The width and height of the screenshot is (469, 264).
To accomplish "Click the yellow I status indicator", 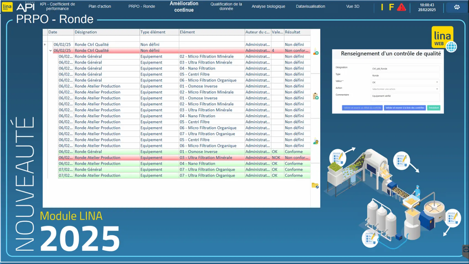I will pyautogui.click(x=382, y=7).
